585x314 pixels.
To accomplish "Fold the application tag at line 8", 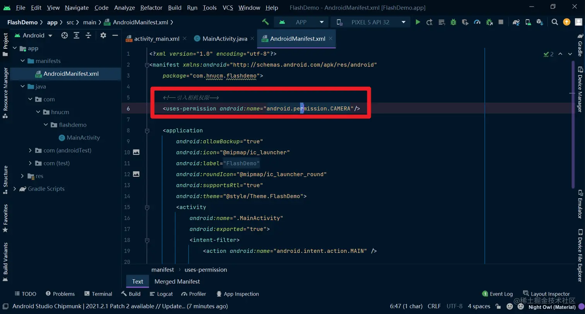I will [147, 131].
